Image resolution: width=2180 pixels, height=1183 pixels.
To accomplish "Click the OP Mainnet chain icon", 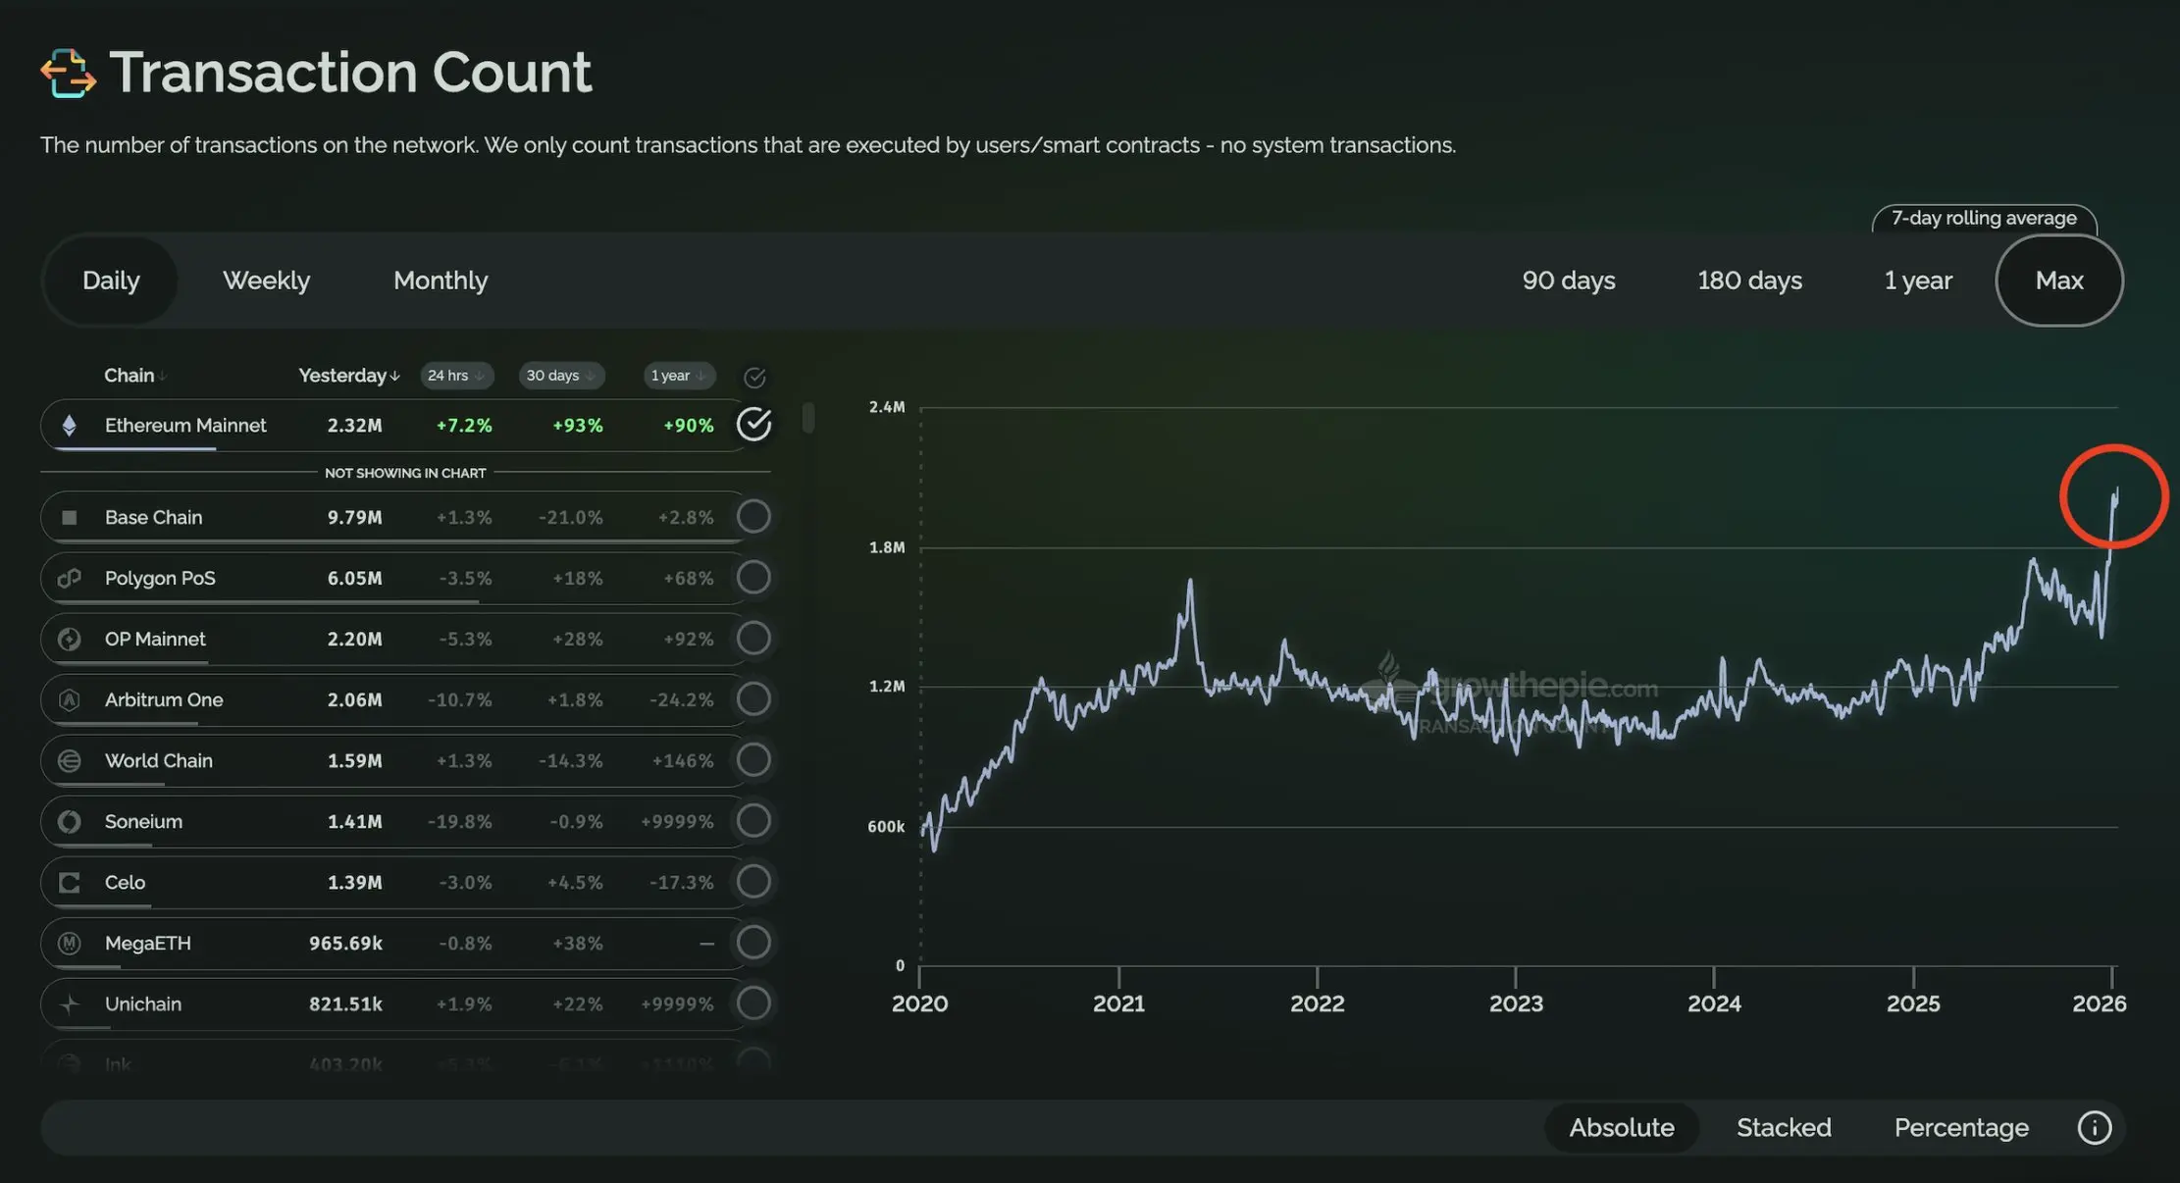I will tap(70, 640).
